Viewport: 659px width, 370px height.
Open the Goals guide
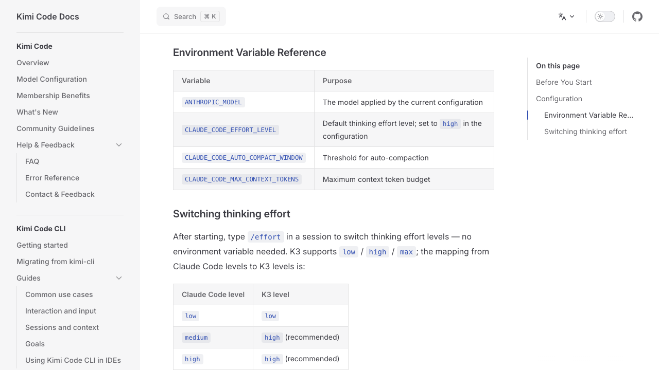tap(35, 344)
